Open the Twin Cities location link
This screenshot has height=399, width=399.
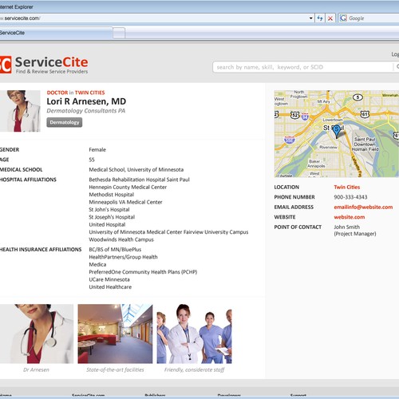click(347, 187)
